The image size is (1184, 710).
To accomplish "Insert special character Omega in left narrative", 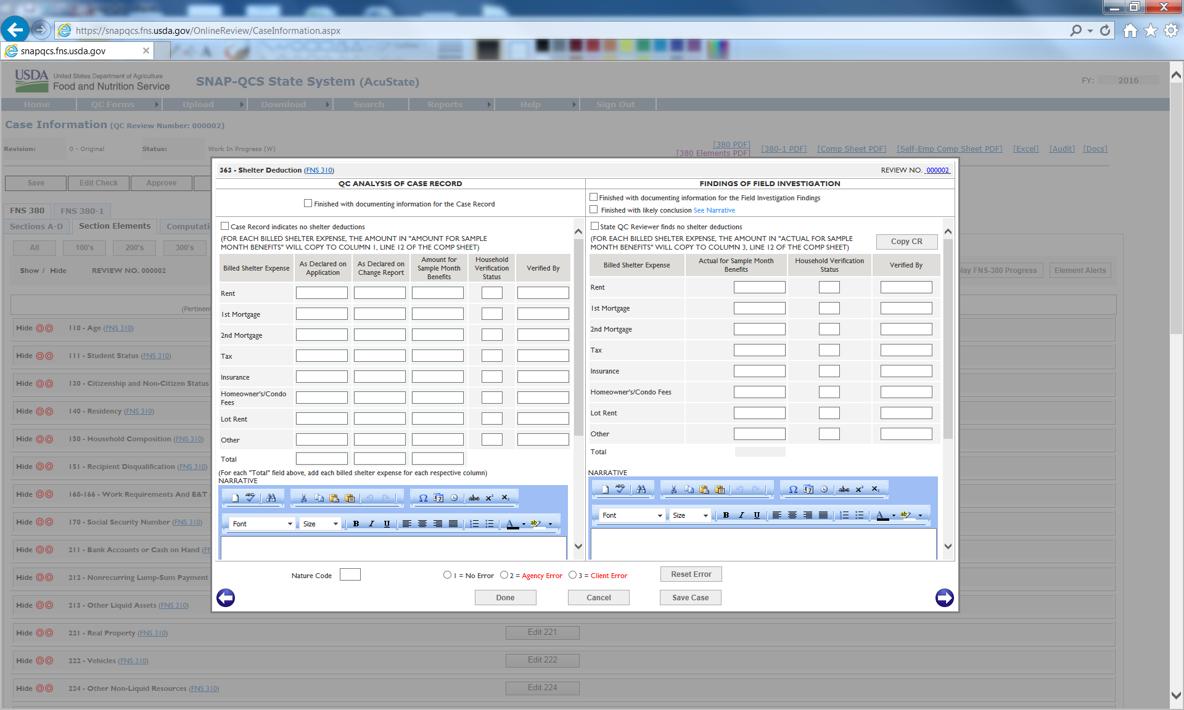I will click(x=423, y=497).
